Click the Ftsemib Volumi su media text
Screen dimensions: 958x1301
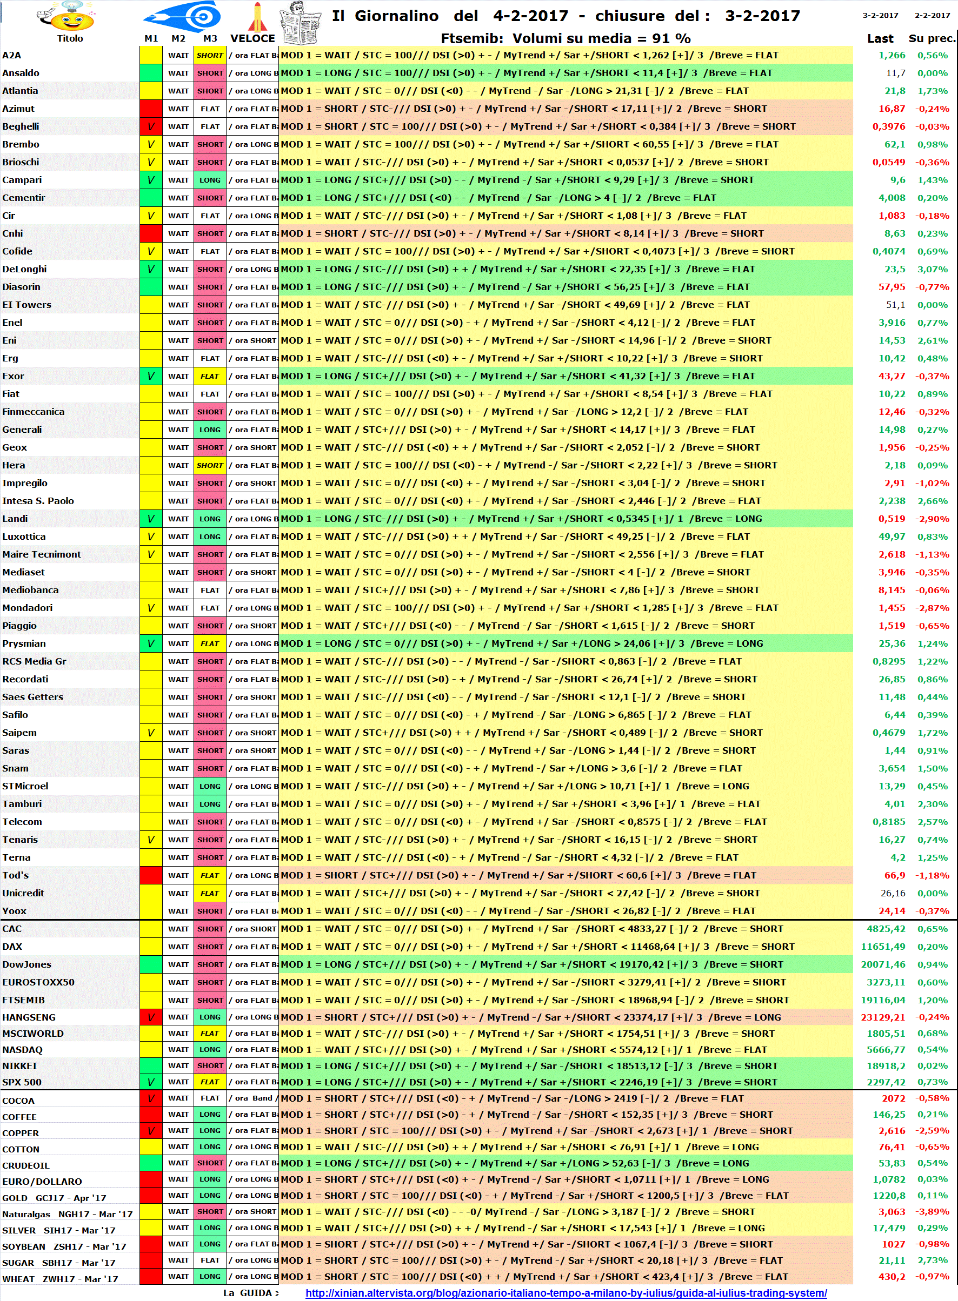[x=566, y=38]
